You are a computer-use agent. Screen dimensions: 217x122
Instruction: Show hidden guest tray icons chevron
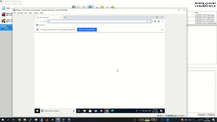(x=141, y=111)
